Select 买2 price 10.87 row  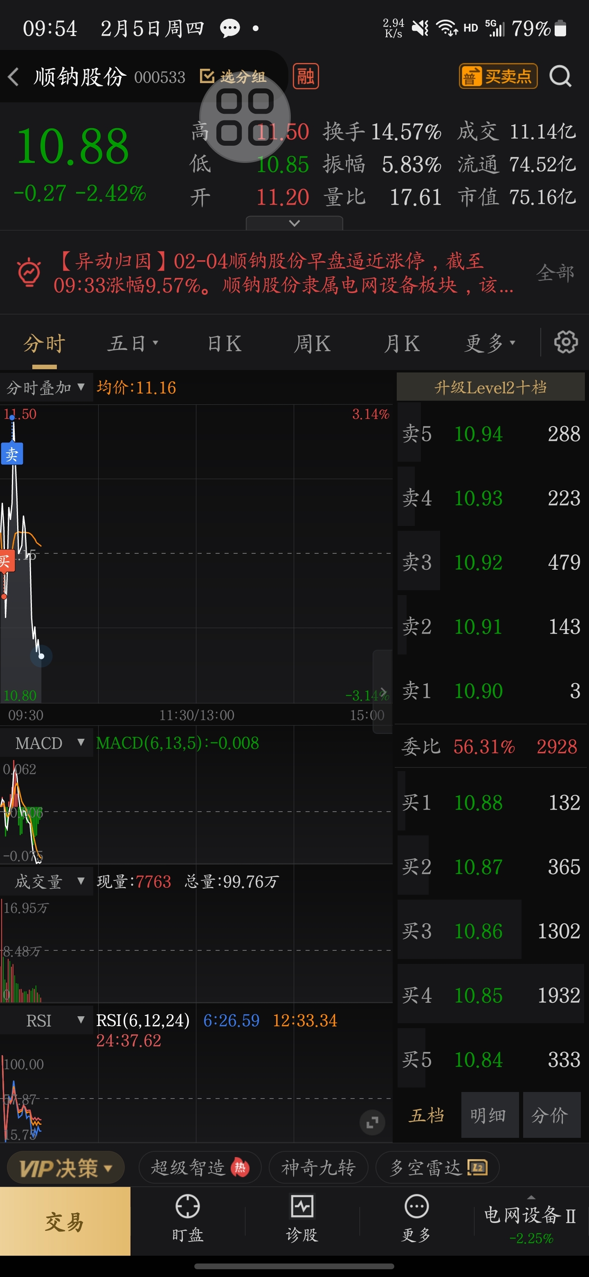coord(490,867)
